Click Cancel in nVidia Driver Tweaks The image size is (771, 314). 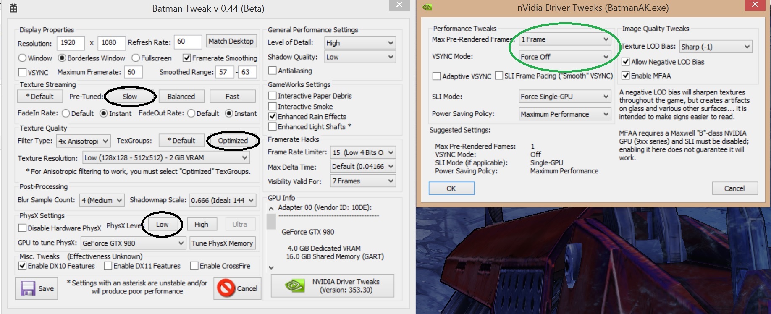coord(734,188)
